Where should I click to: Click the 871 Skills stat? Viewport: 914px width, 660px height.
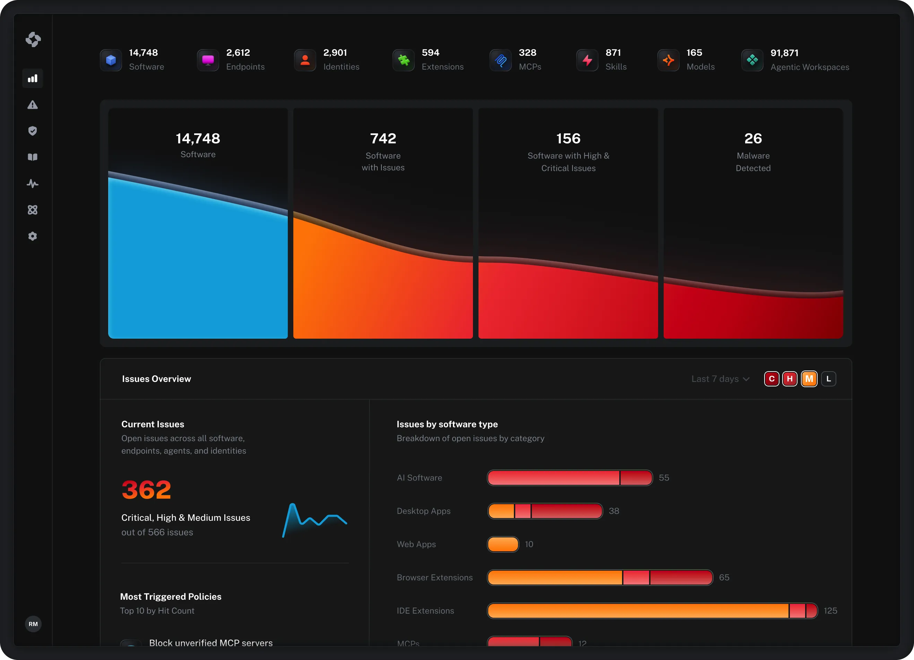616,60
